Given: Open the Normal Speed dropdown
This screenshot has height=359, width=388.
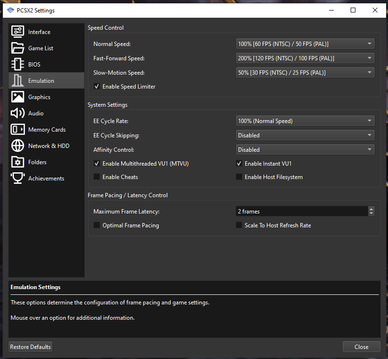Looking at the screenshot, I should coord(305,44).
